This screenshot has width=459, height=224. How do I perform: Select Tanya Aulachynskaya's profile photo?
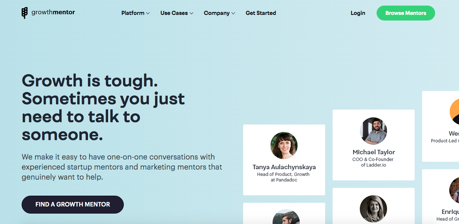point(284,146)
